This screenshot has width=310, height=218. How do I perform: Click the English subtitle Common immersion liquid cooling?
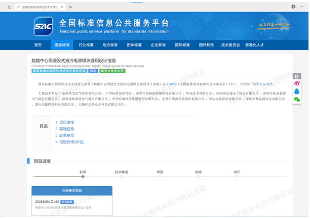click(x=88, y=66)
